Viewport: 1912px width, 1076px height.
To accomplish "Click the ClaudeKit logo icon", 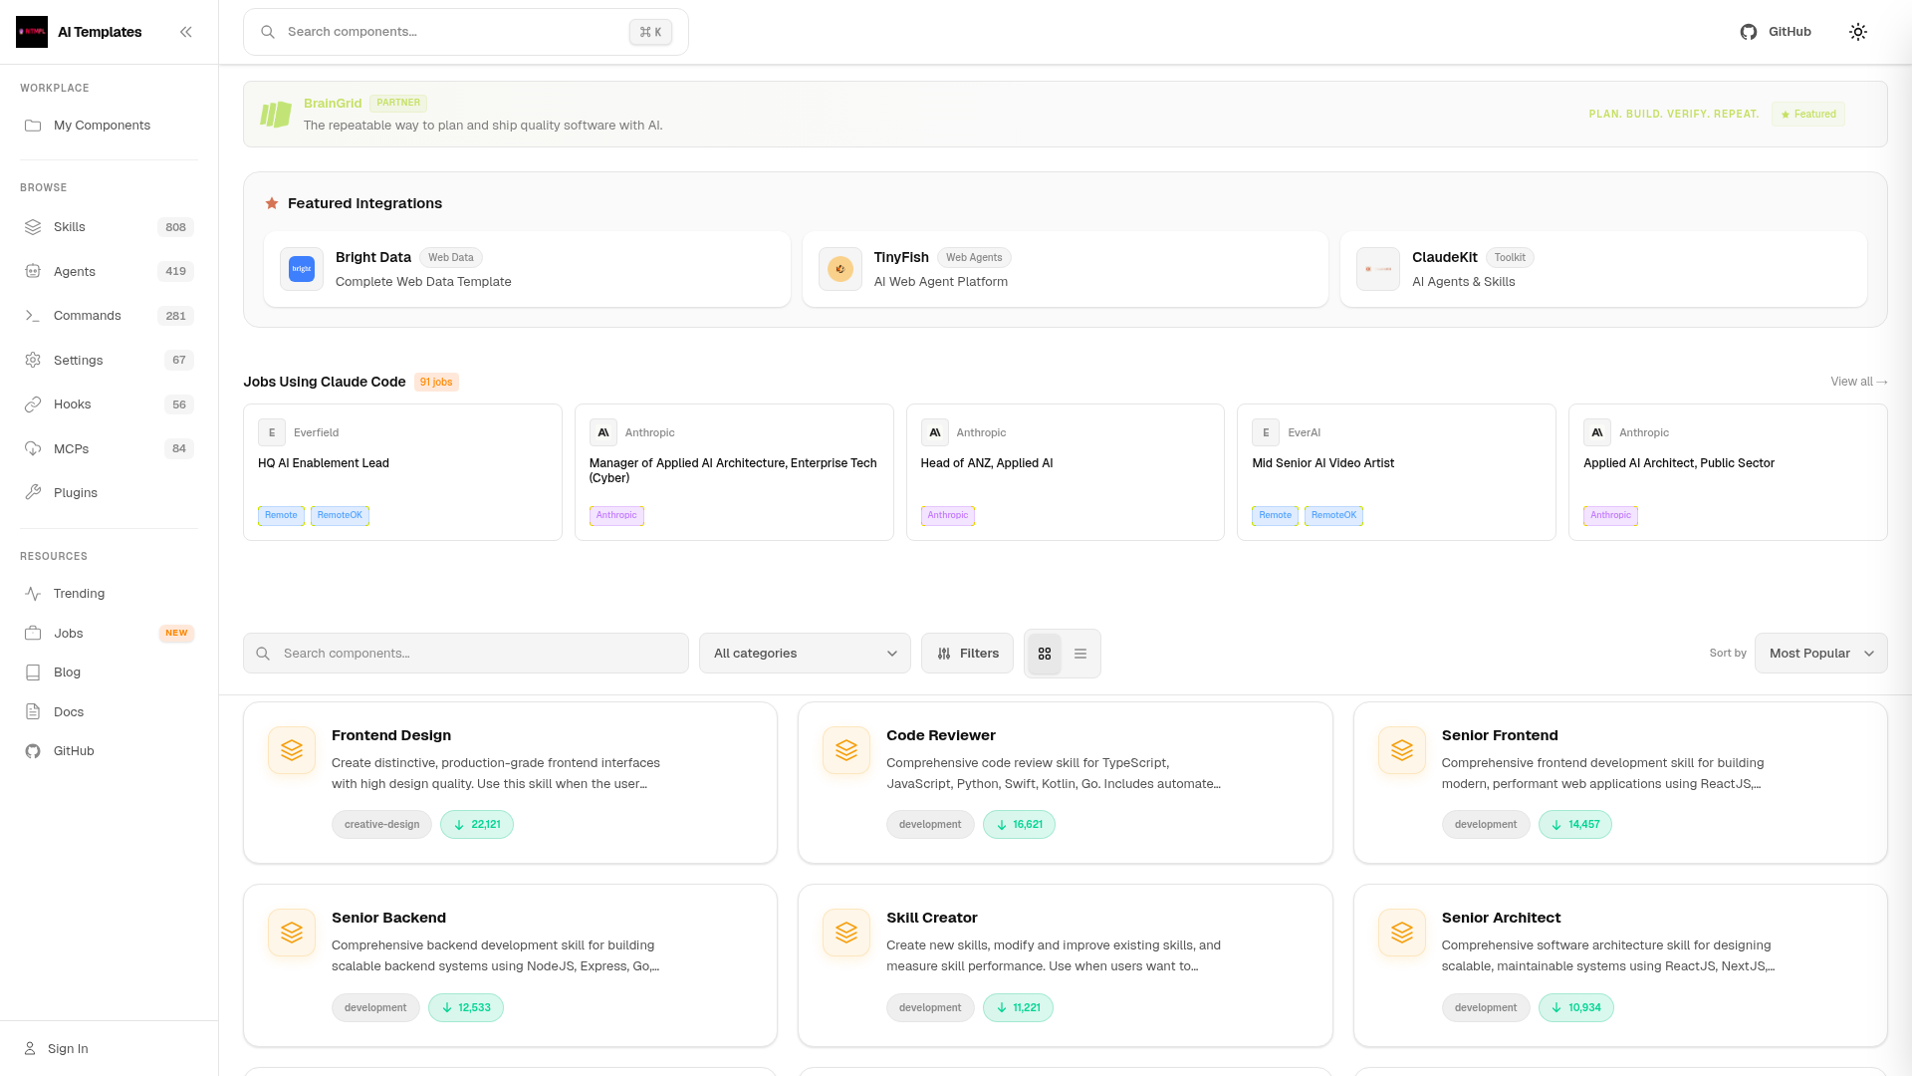I will click(x=1378, y=269).
